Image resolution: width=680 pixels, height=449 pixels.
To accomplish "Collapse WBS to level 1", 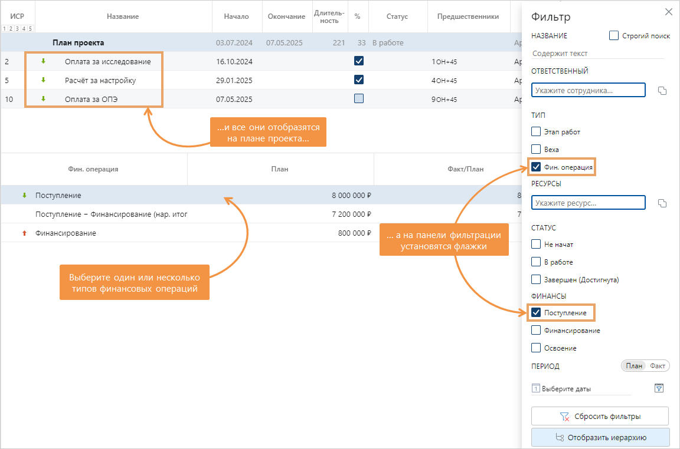I will tap(5, 28).
